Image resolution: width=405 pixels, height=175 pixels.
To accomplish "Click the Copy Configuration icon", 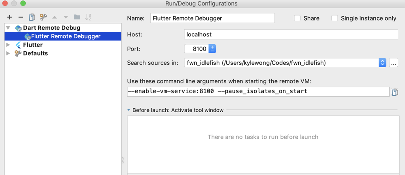I will coord(32,17).
